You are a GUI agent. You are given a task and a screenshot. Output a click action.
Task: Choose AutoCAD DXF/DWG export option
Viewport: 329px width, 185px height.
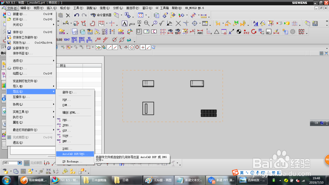[x=75, y=154]
